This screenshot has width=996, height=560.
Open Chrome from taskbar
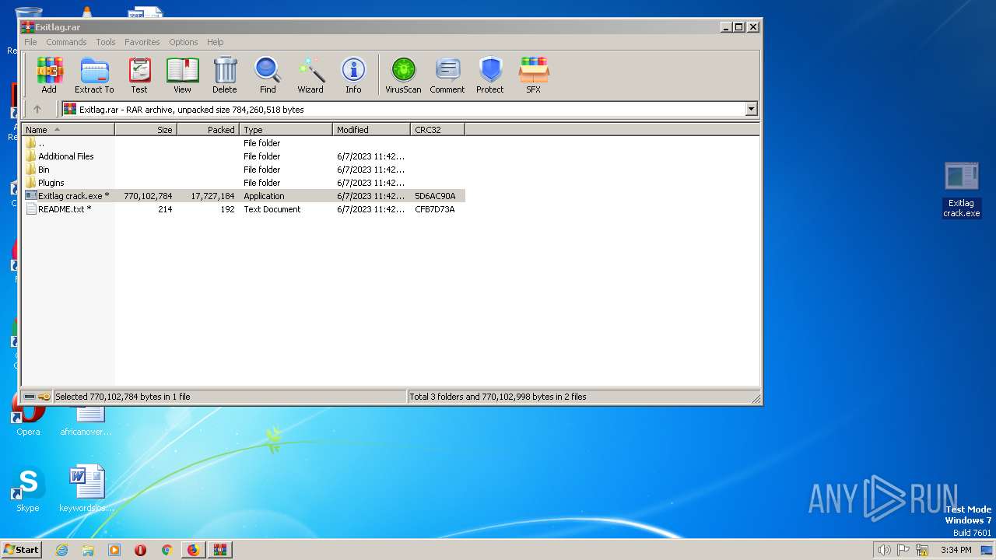tap(167, 550)
